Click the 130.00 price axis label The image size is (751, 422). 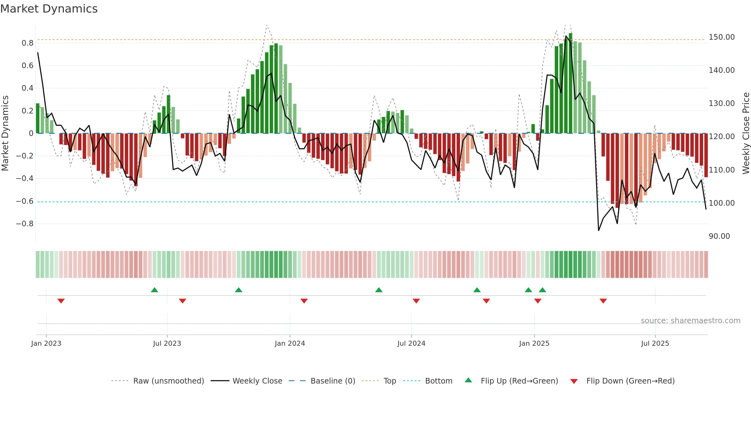[722, 103]
